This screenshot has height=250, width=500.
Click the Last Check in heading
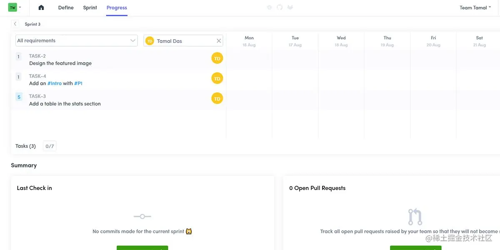click(x=34, y=188)
